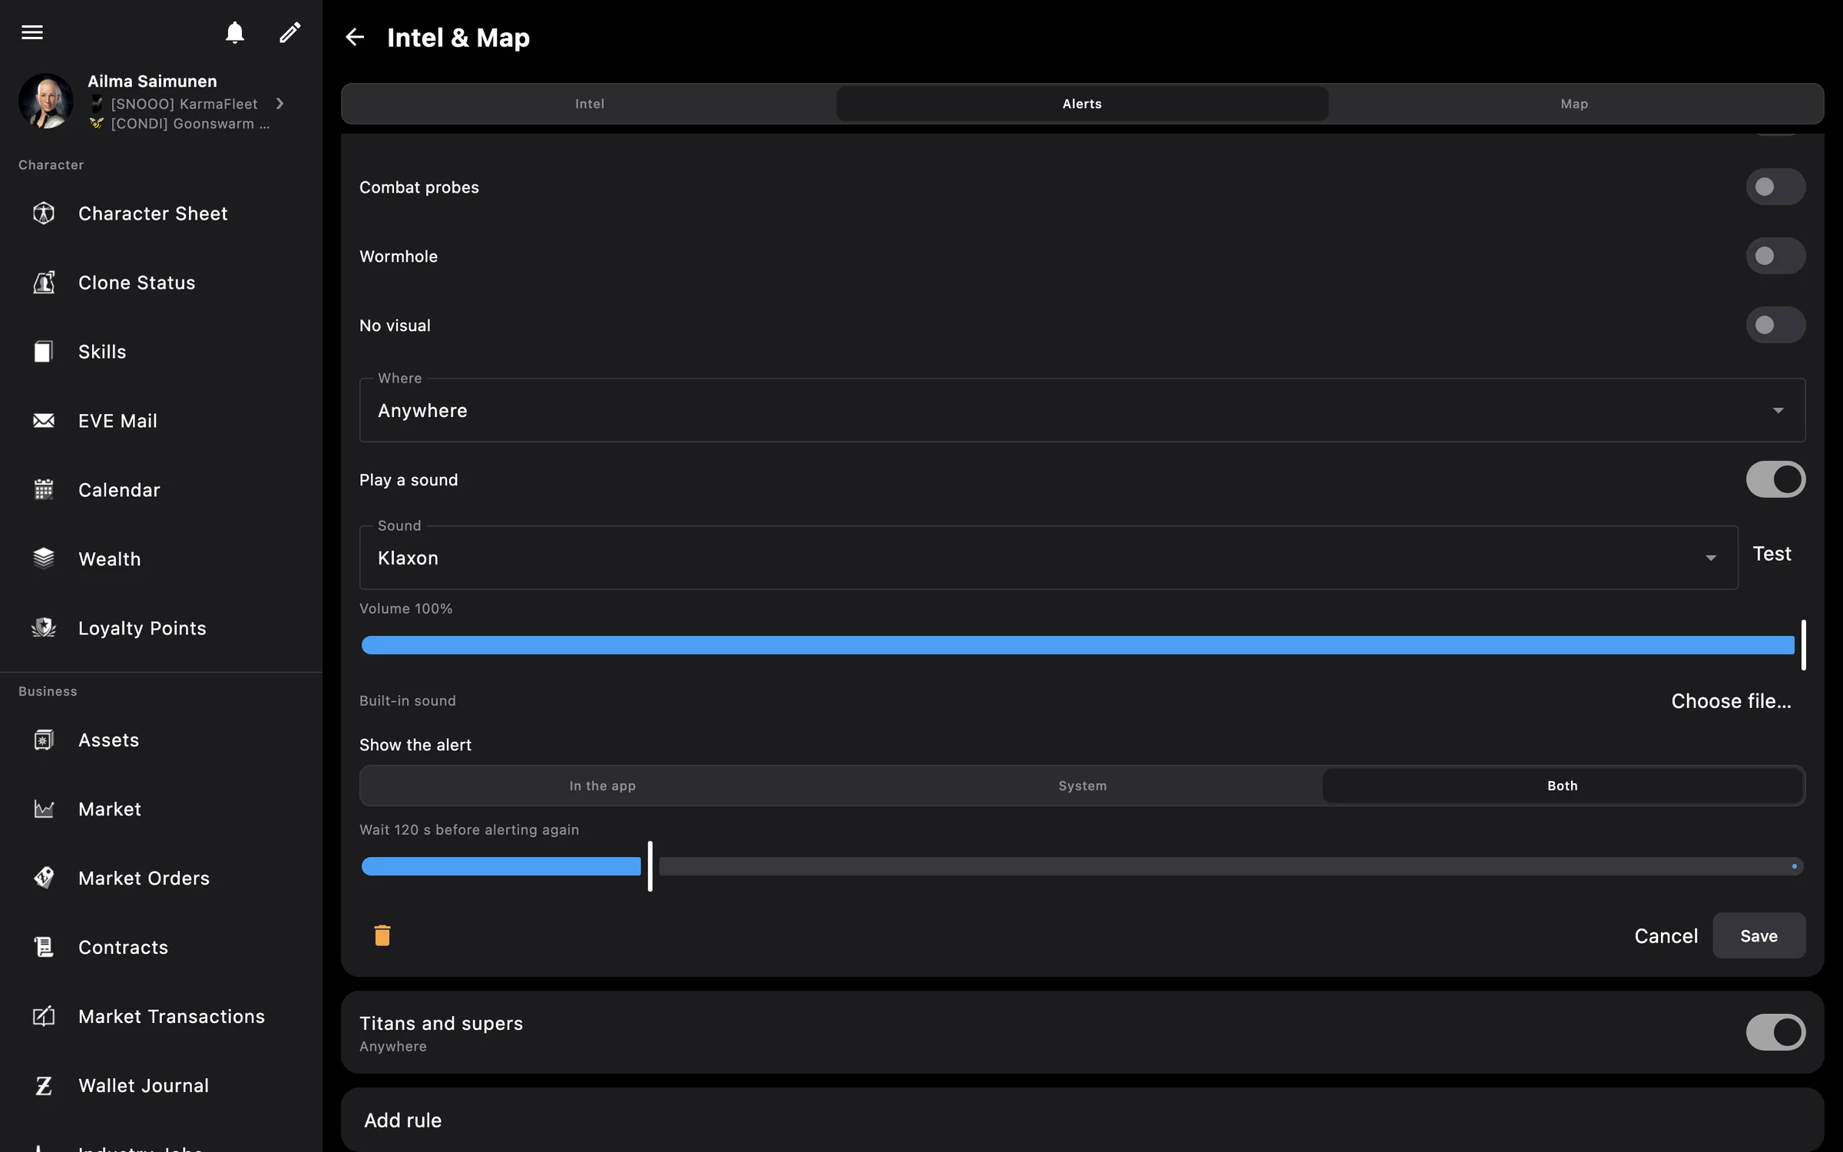
Task: Click Choose file... for custom sound
Action: (x=1731, y=701)
